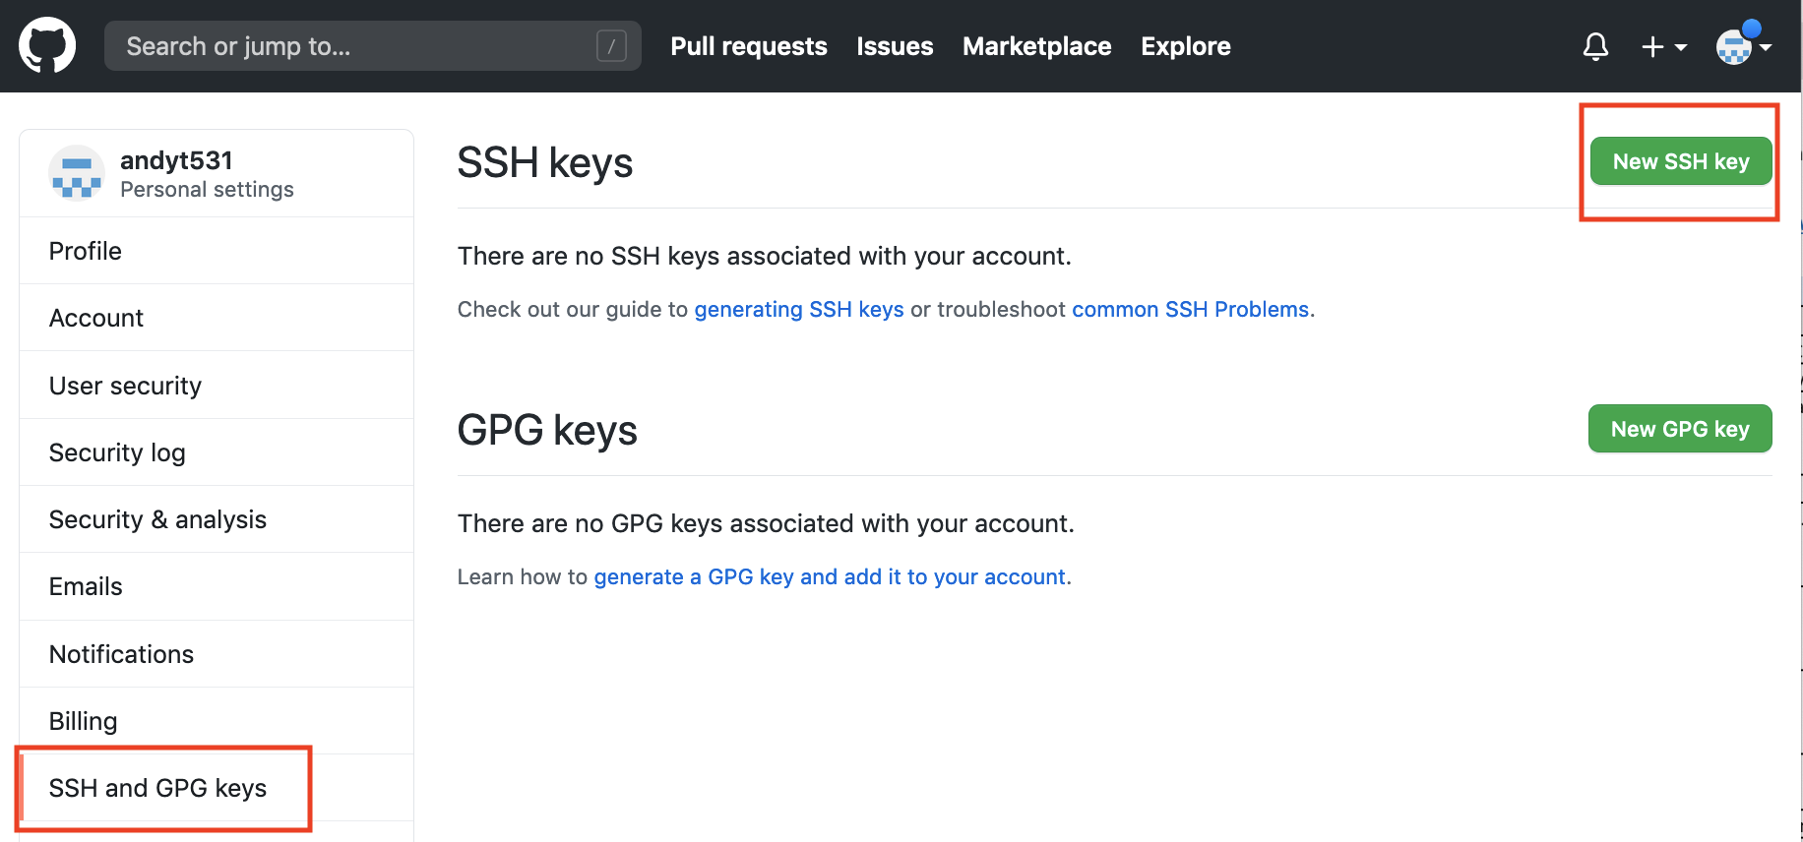Open Pull requests in top navigation
The image size is (1803, 842).
(x=748, y=46)
